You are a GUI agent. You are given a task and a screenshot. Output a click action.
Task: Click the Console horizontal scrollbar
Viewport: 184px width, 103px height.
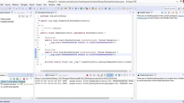pos(73,98)
